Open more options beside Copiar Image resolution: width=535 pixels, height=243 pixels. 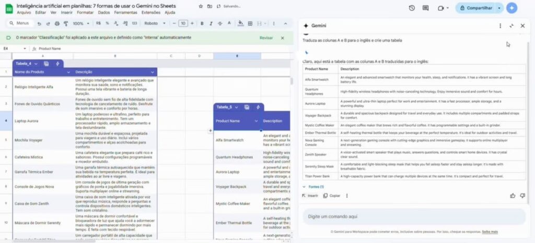(347, 196)
